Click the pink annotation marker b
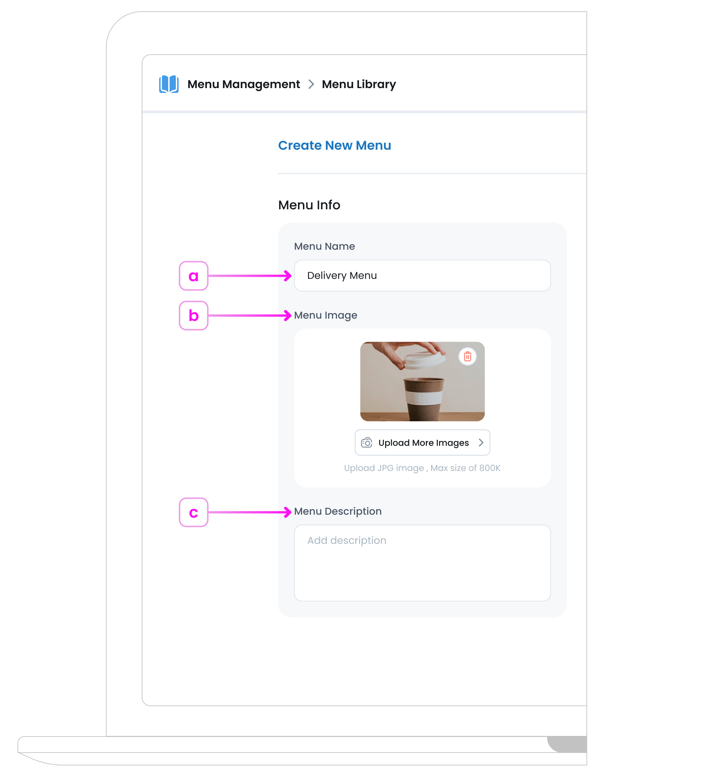This screenshot has width=710, height=777. [193, 316]
